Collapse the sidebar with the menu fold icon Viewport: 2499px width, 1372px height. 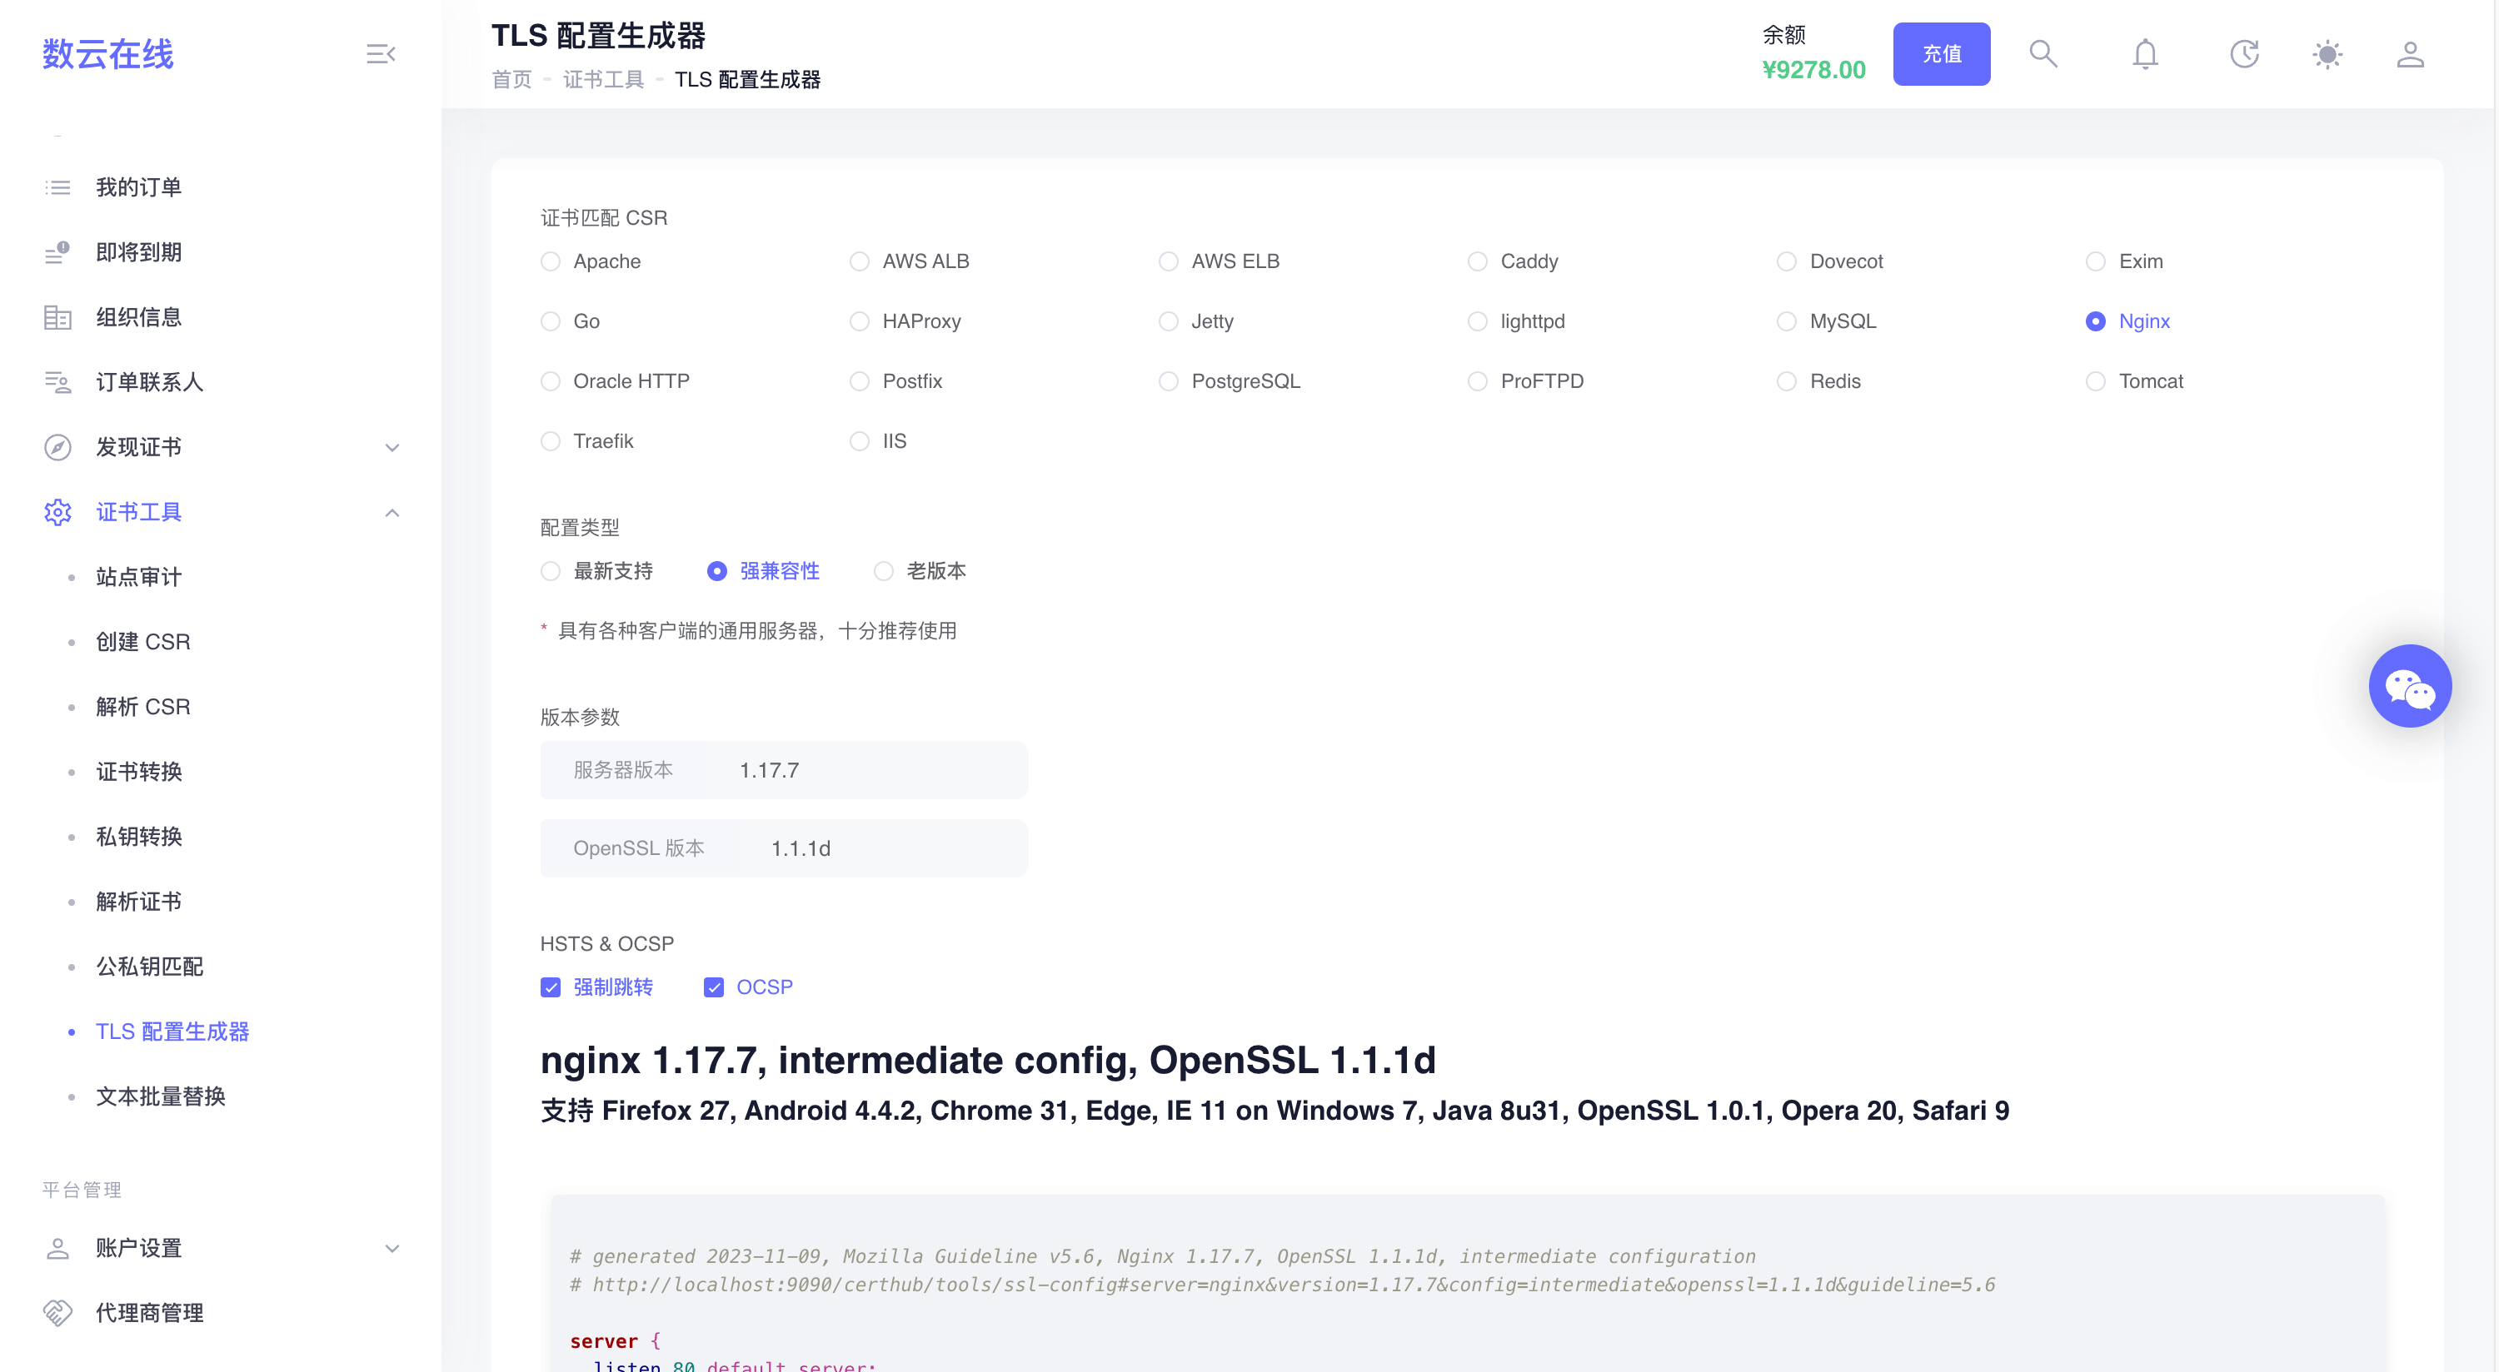381,54
